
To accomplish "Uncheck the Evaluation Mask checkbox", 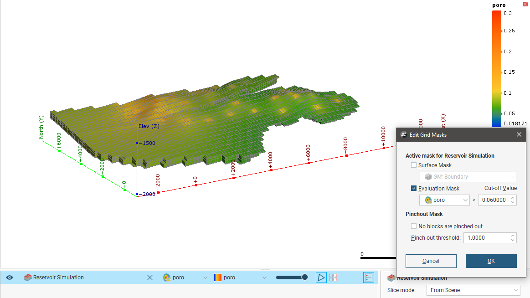I will click(x=414, y=189).
